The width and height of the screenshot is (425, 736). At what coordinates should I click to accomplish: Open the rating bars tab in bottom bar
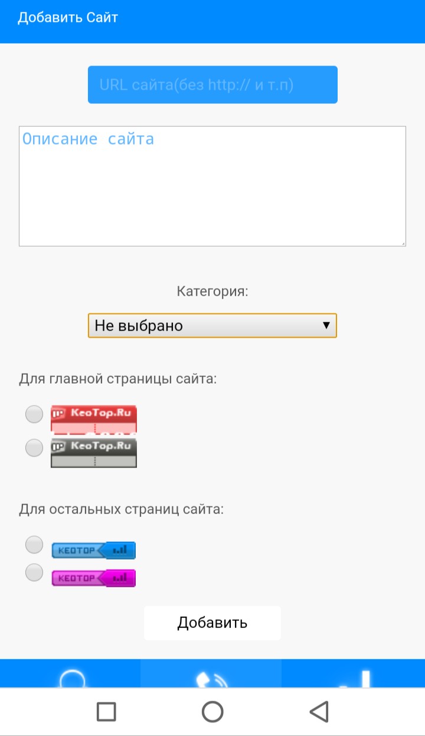pyautogui.click(x=354, y=676)
